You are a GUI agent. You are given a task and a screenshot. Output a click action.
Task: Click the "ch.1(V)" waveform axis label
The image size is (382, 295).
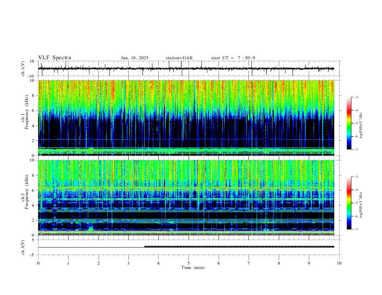(x=23, y=68)
